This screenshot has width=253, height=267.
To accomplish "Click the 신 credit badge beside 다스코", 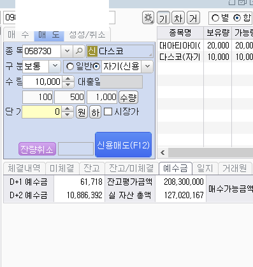I will [92, 51].
